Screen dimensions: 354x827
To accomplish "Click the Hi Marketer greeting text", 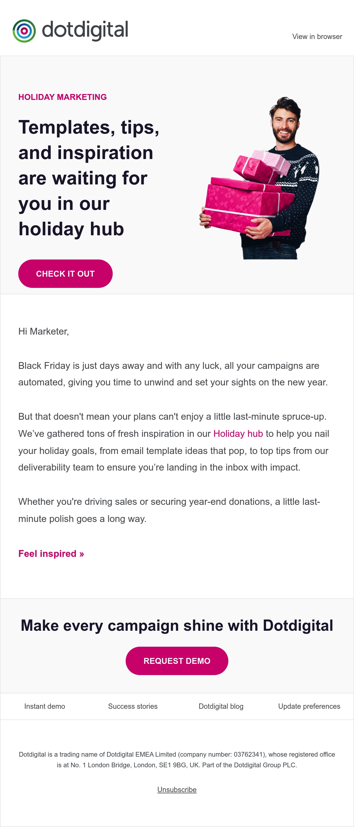I will (44, 331).
